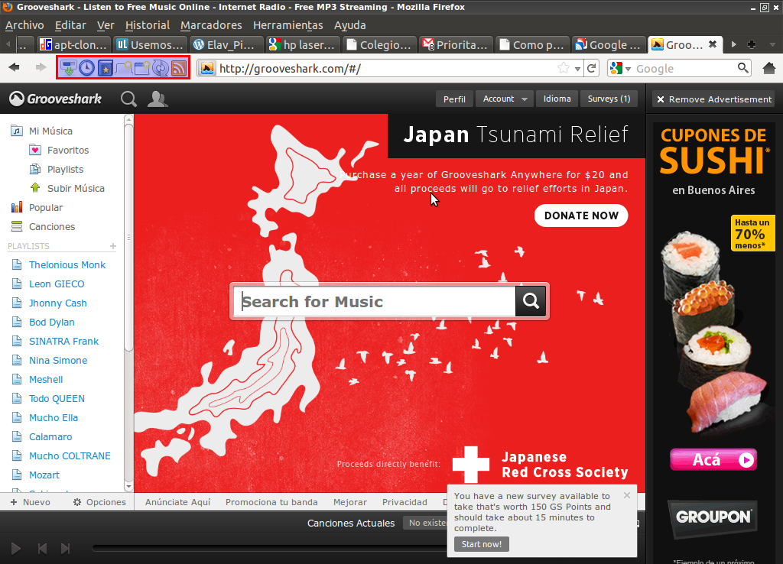Click the RSS feed toolbar icon
The image size is (783, 564).
(179, 68)
